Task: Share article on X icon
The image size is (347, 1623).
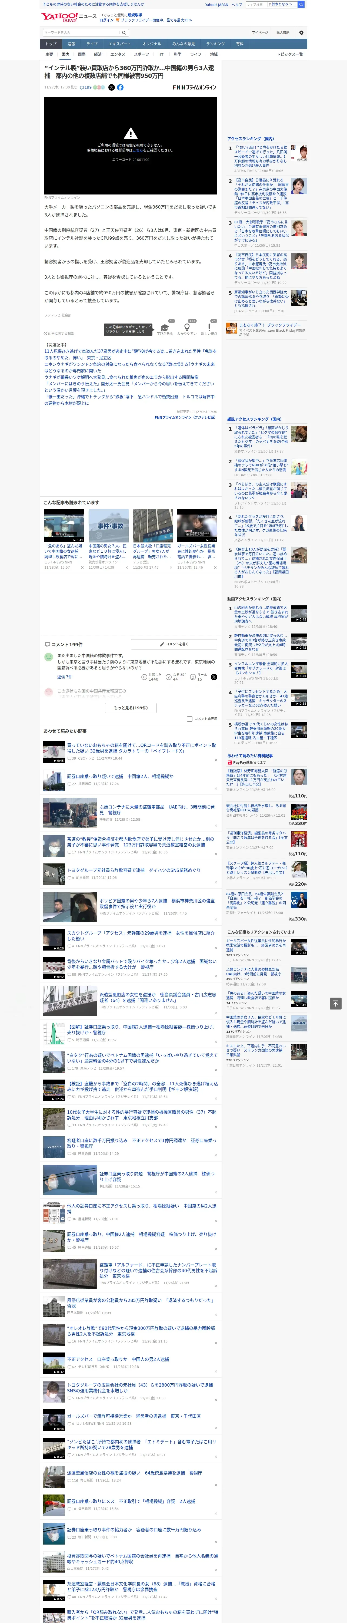Action: click(111, 88)
